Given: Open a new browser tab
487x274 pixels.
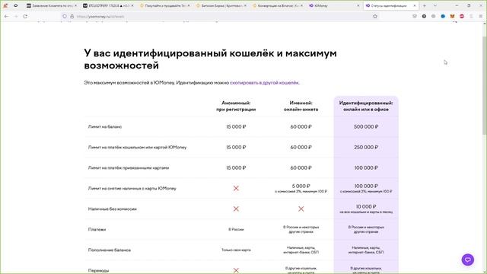Looking at the screenshot, I should pos(425,5).
